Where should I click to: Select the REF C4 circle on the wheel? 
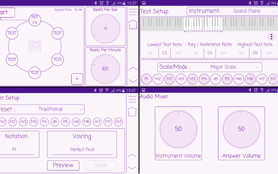point(35,19)
